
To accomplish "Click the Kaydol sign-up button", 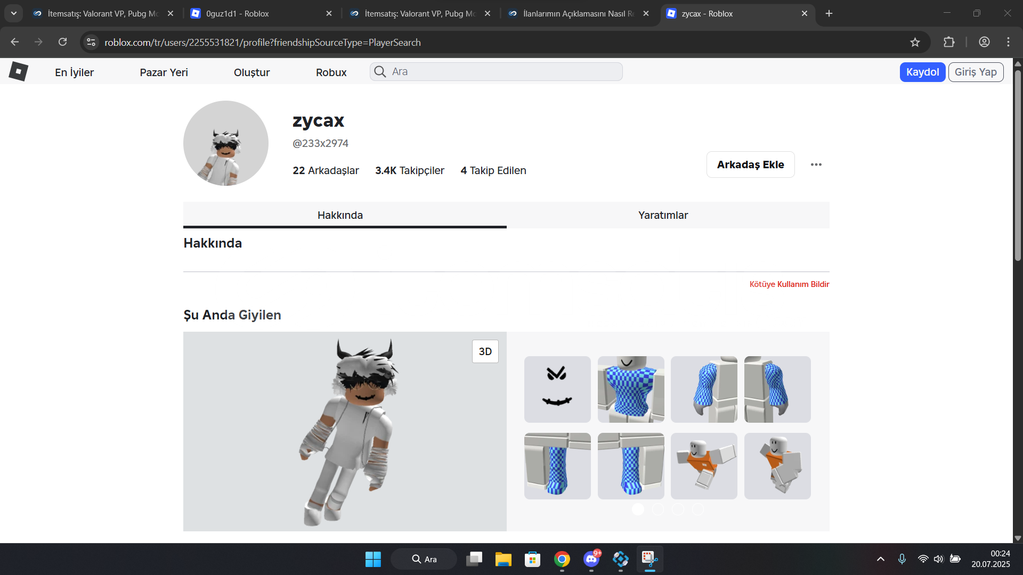I will (x=922, y=72).
